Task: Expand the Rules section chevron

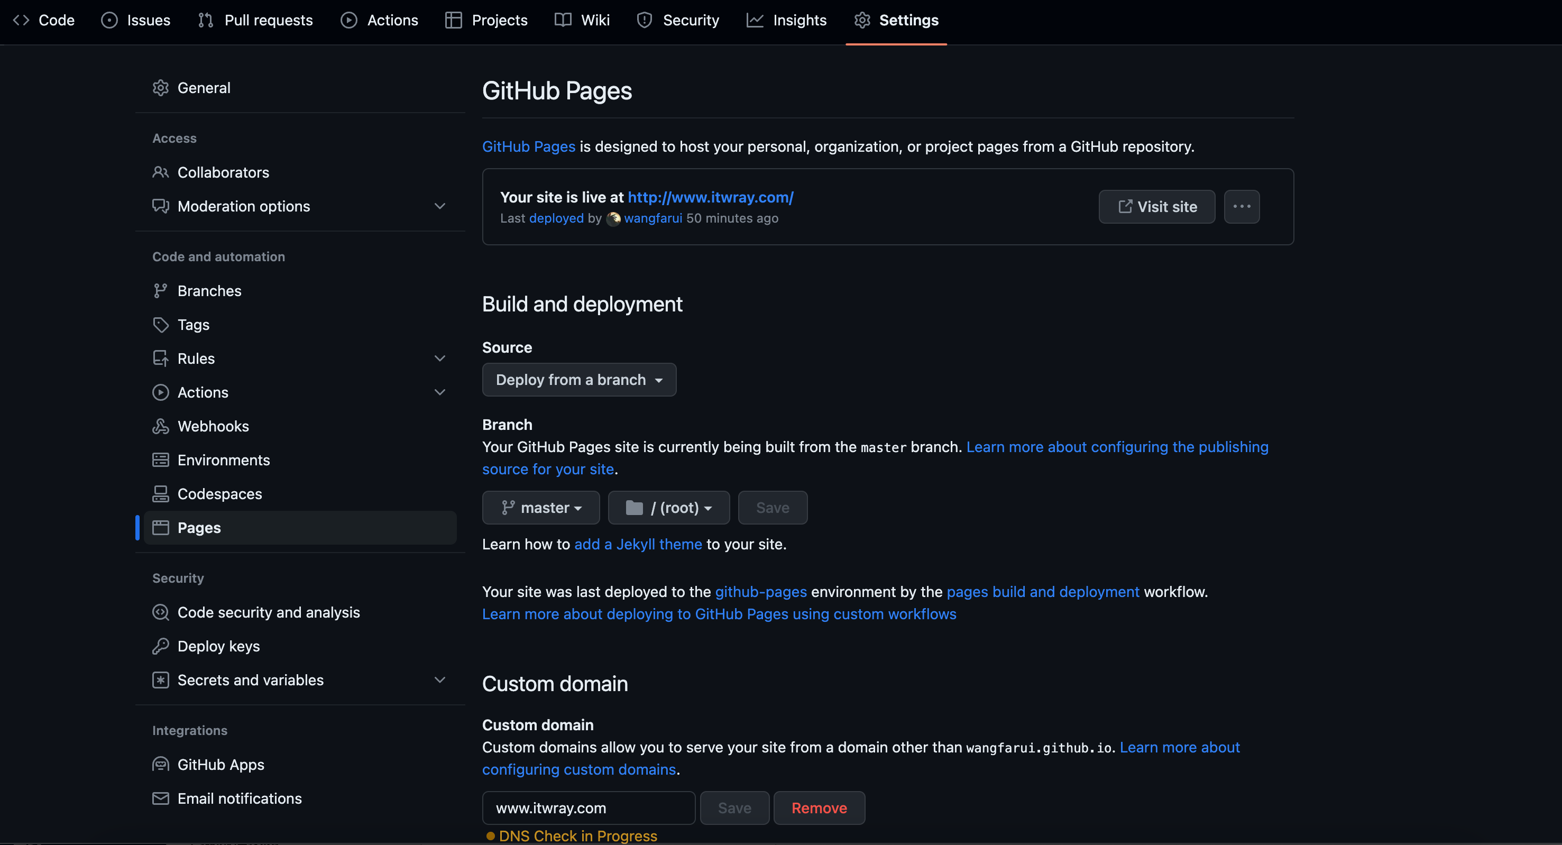Action: [x=440, y=359]
